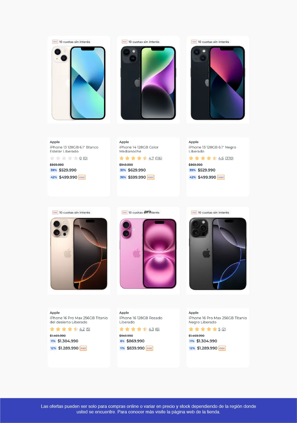Click the card icon beside iPhone 13 Negro $499.990
Image resolution: width=297 pixels, height=423 pixels.
(221, 178)
